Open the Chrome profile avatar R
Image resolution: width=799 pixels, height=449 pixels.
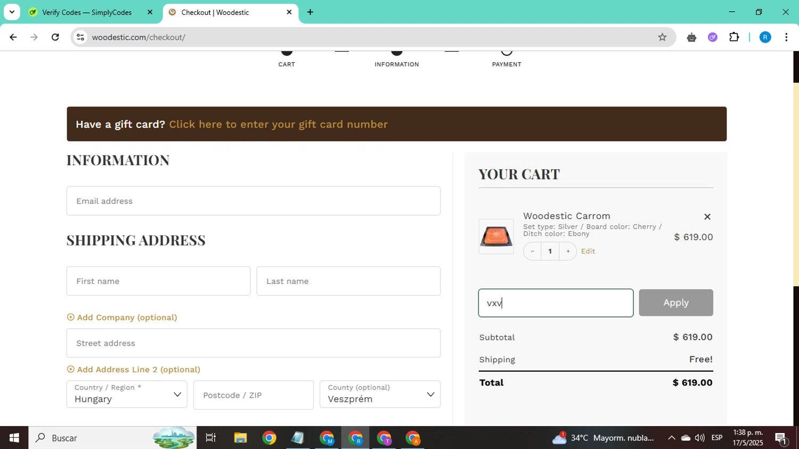tap(765, 37)
